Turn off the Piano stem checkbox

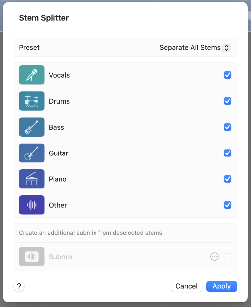[227, 179]
